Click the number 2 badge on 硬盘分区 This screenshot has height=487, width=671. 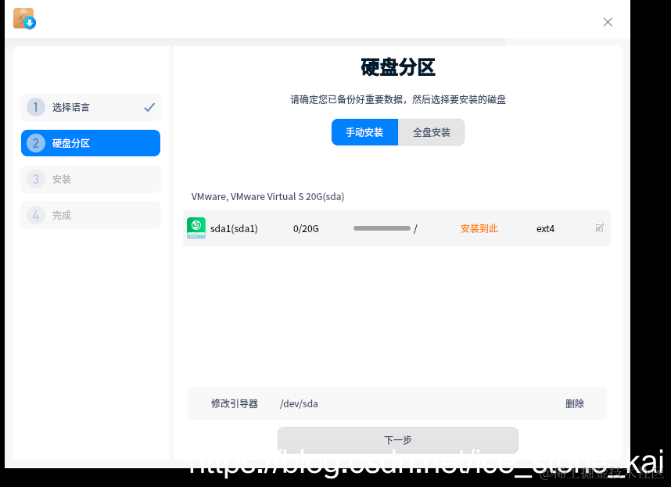coord(35,143)
